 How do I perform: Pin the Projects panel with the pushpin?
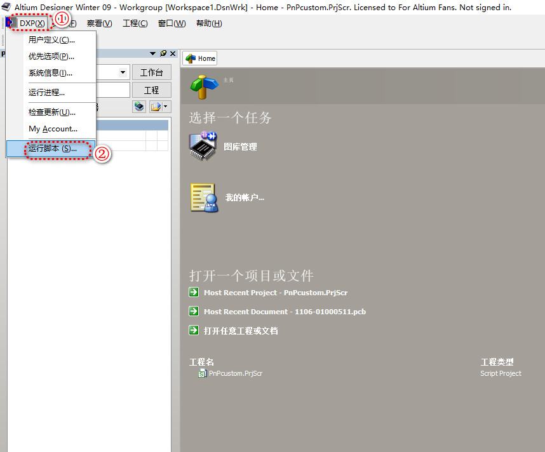pos(163,54)
